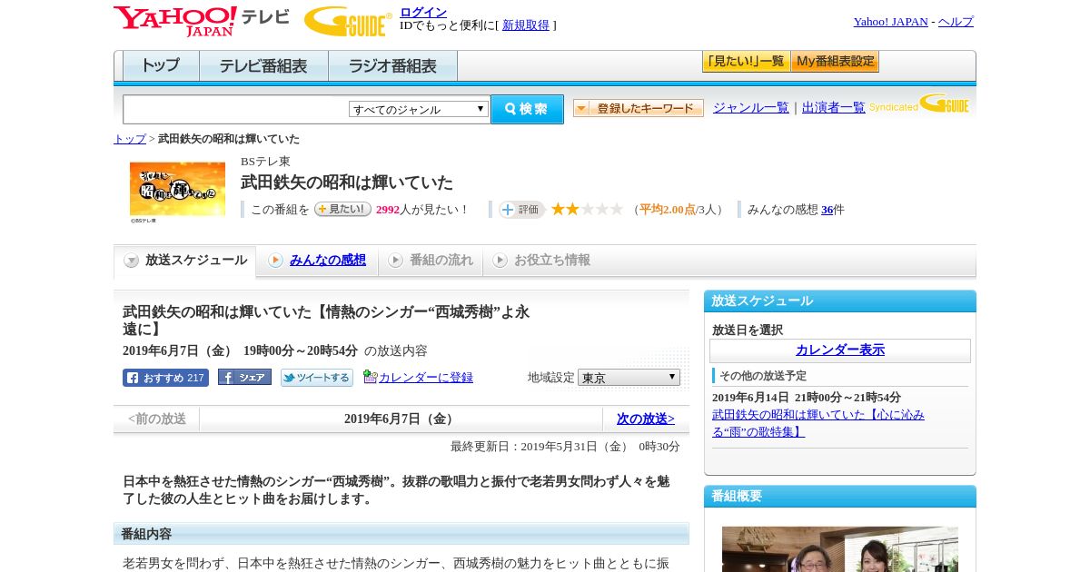This screenshot has height=572, width=1090.
Task: Select 放送スケジュール tab
Action: (x=185, y=261)
